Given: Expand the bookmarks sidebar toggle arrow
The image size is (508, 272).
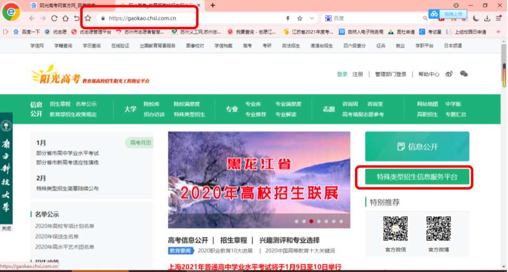Looking at the screenshot, I should click(x=5, y=32).
